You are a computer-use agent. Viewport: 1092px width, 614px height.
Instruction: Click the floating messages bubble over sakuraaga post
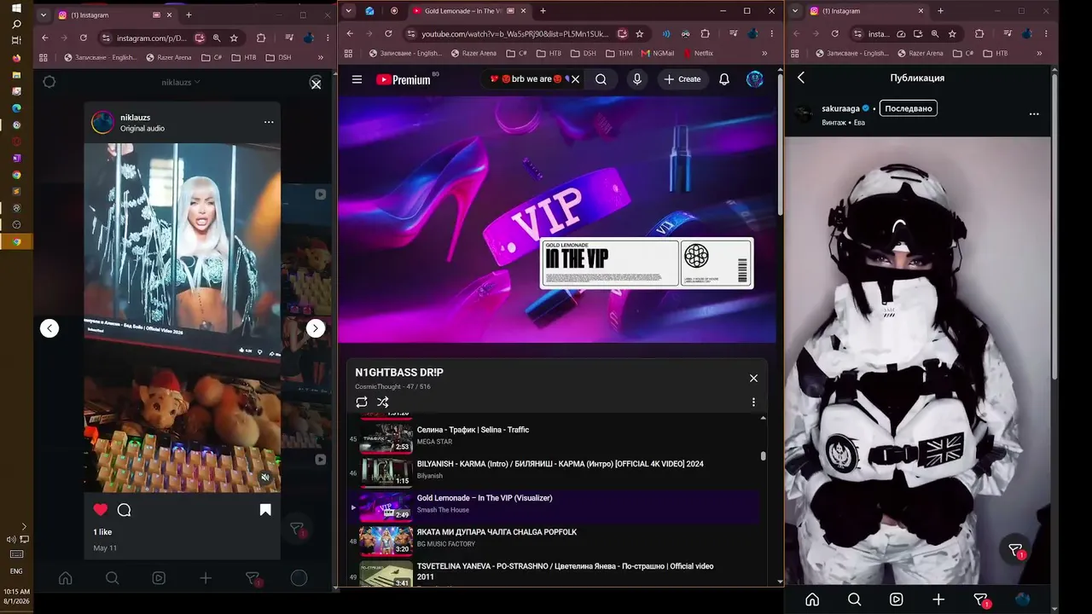(1015, 550)
